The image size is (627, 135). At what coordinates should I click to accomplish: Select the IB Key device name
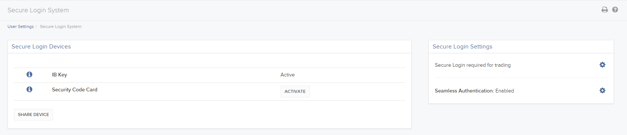tap(59, 75)
